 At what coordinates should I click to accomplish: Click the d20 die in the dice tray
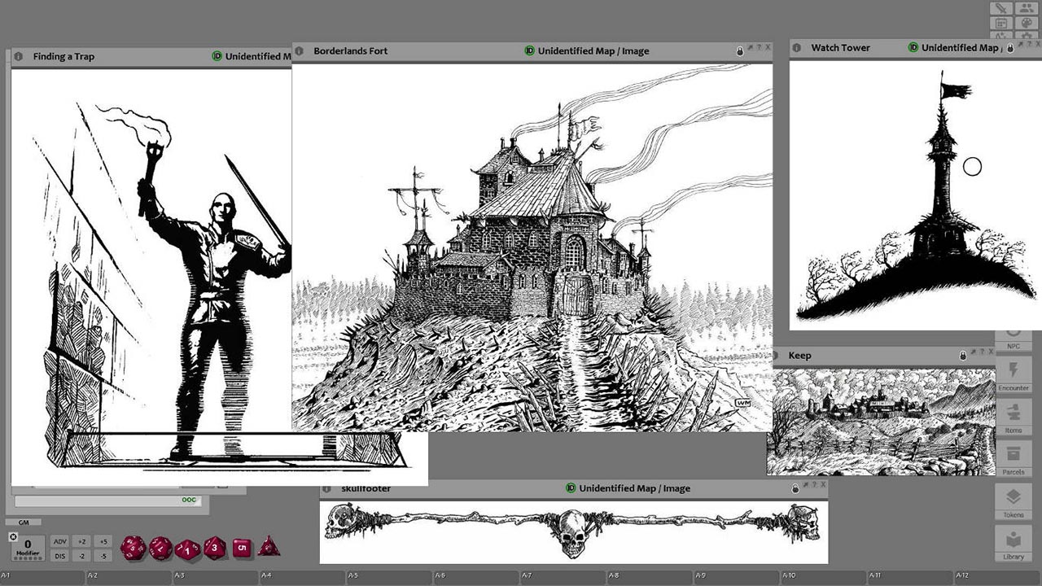(133, 547)
